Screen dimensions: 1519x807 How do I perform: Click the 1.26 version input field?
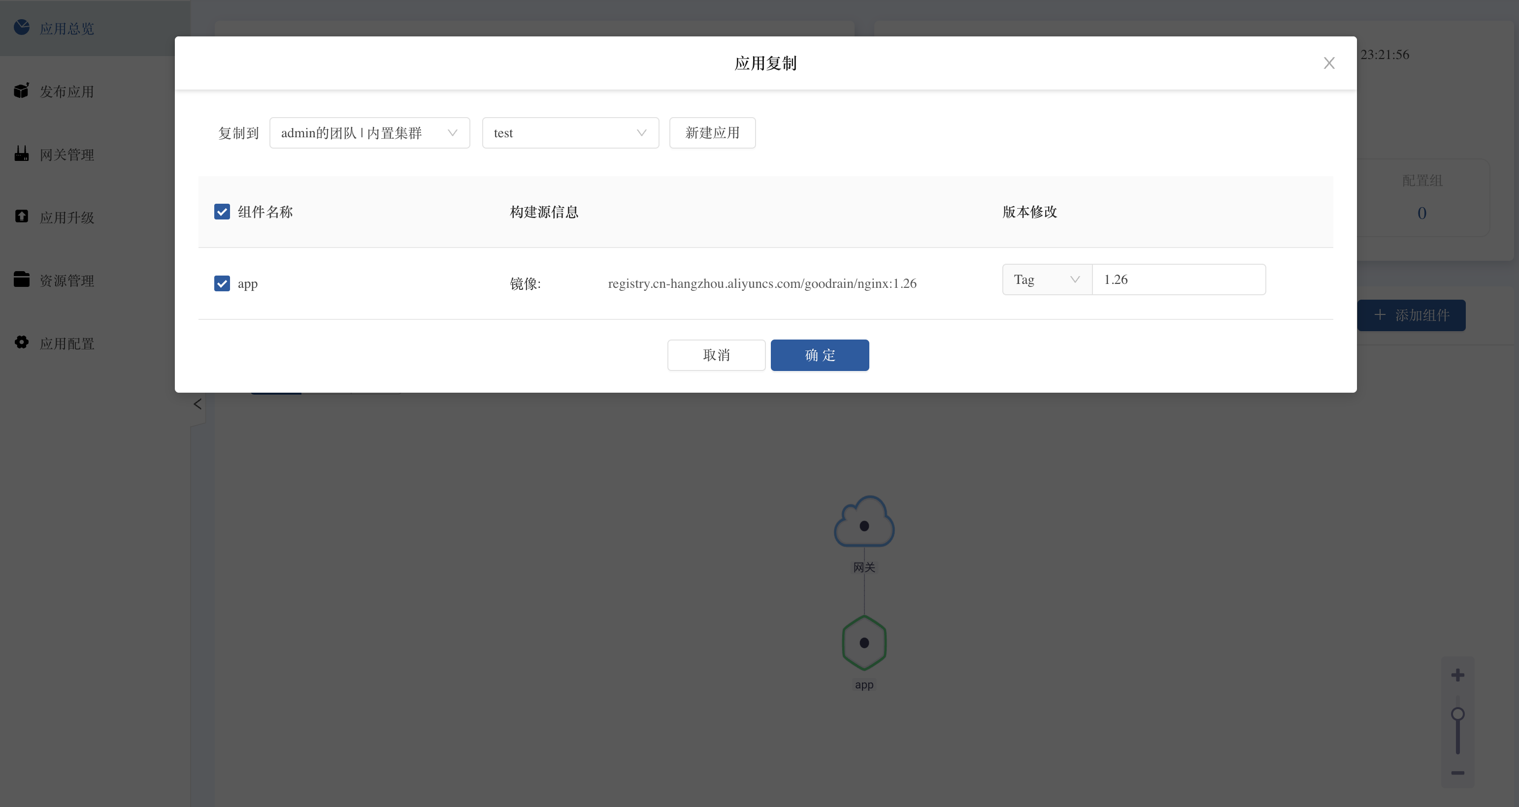point(1179,280)
